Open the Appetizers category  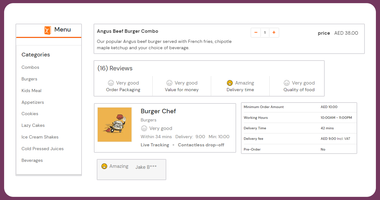pyautogui.click(x=33, y=102)
